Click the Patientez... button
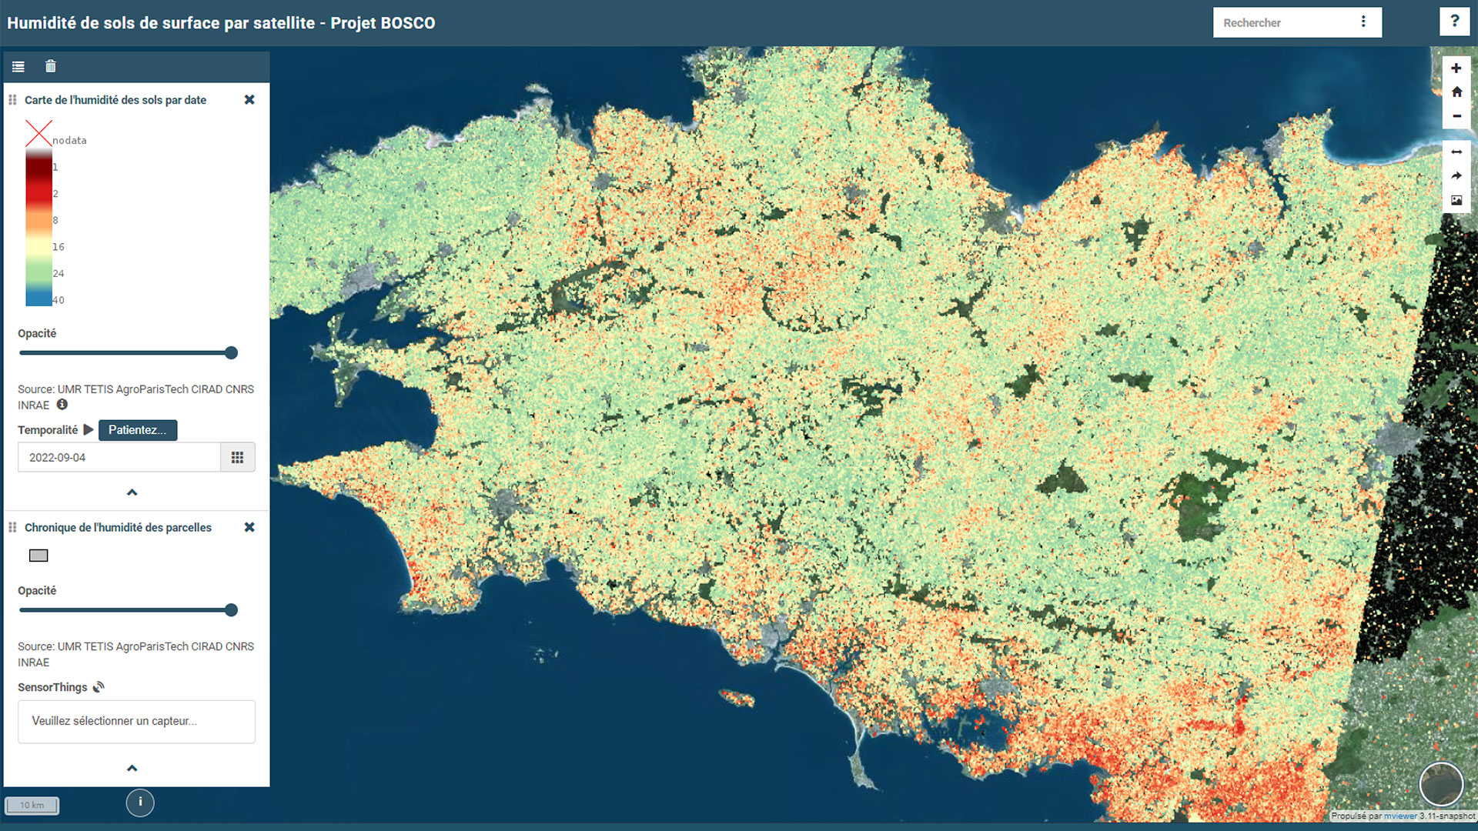 click(x=138, y=430)
